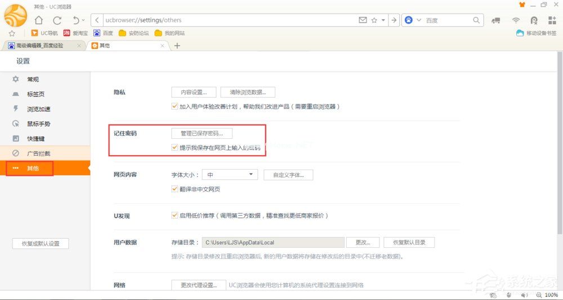563x300 pixels.
Task: Expand the dropdown arrow beside the bookmark star
Action: [x=383, y=20]
